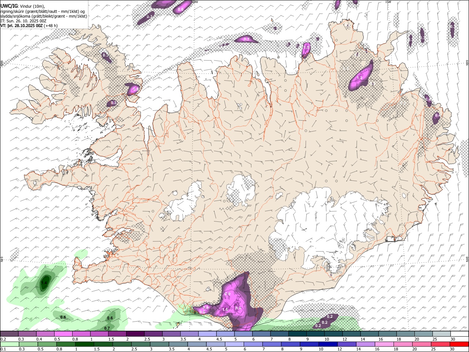The image size is (469, 352).
Task: Click the 'IT: Sun. 26. 10. 2025 00Z' line
Action: 23,21
